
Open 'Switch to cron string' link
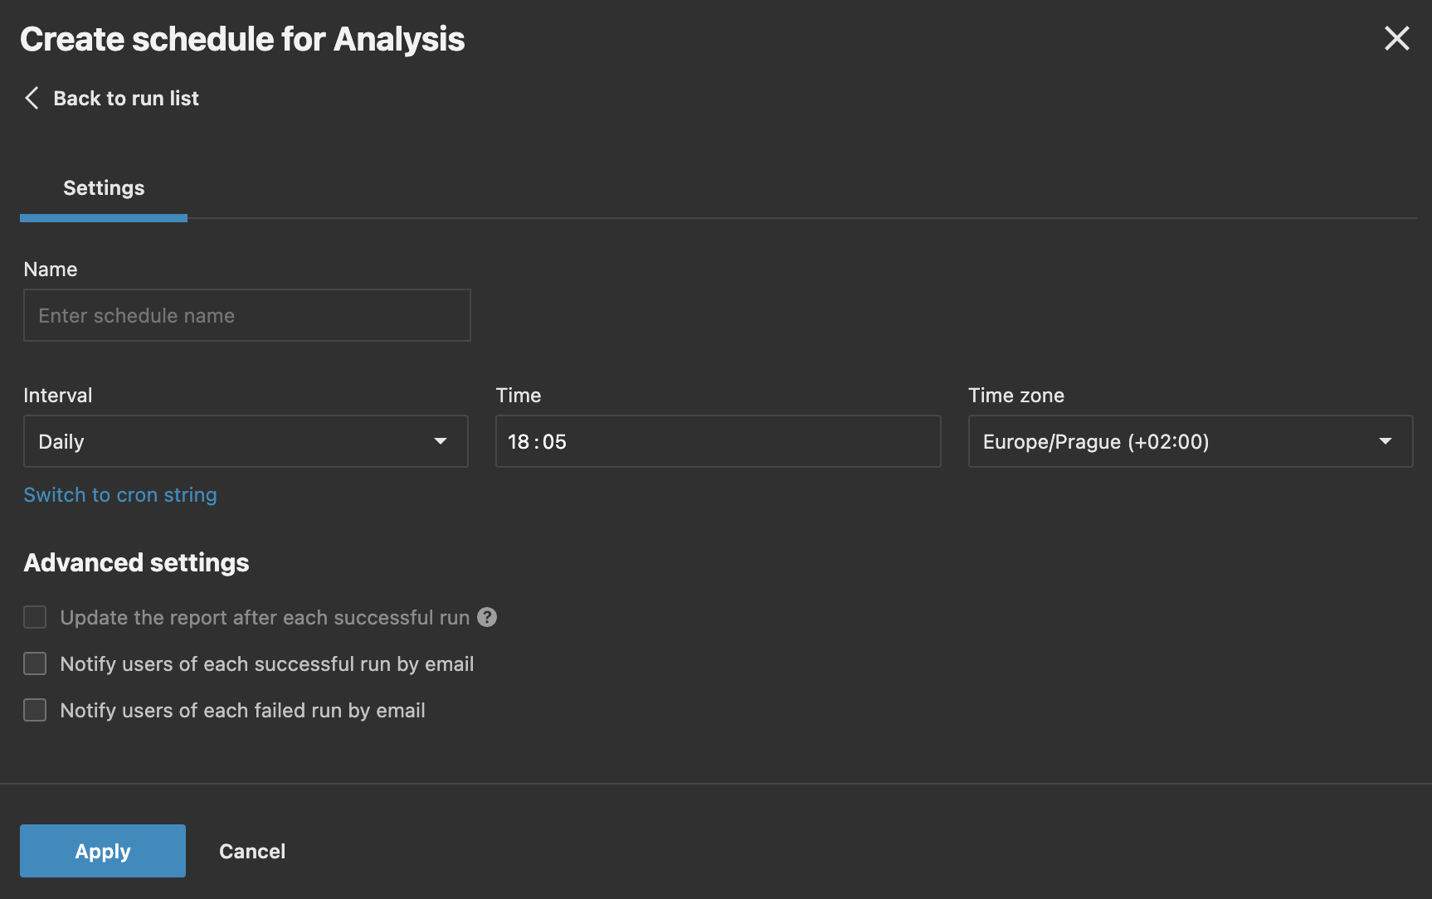click(119, 494)
